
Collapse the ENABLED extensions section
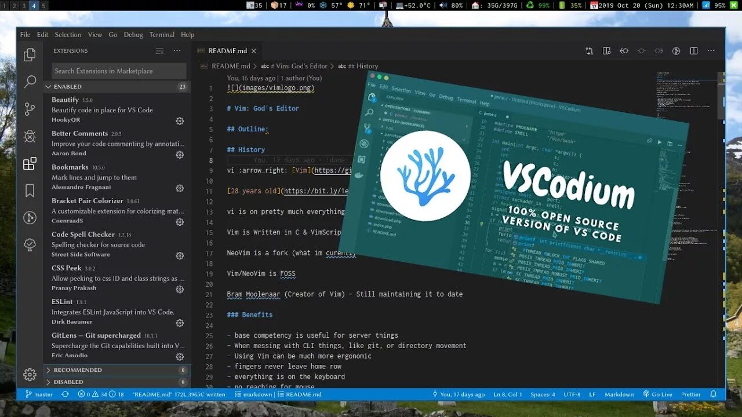point(117,86)
